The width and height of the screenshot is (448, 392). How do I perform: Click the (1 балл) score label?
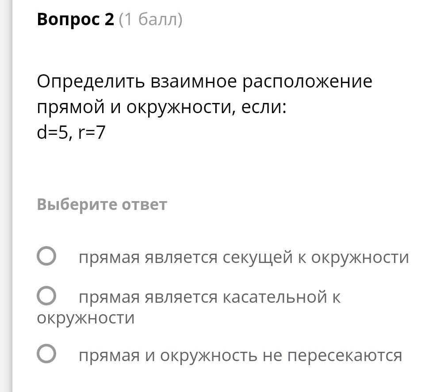coord(150,19)
